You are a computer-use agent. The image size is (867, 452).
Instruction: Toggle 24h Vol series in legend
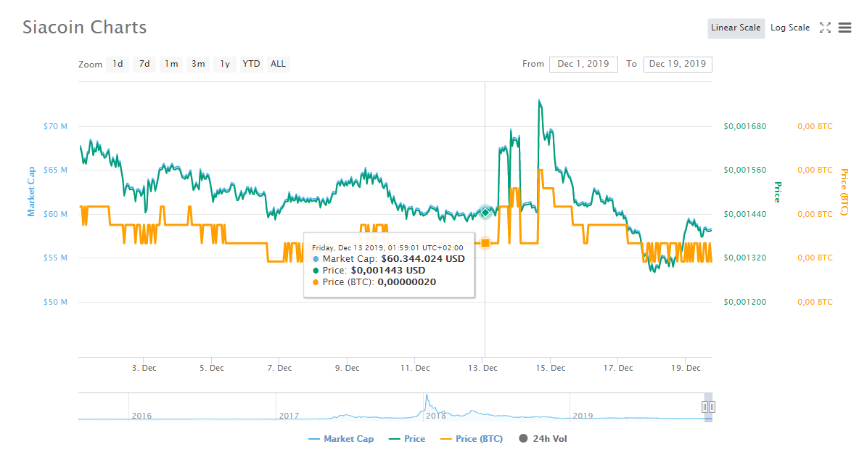(543, 439)
